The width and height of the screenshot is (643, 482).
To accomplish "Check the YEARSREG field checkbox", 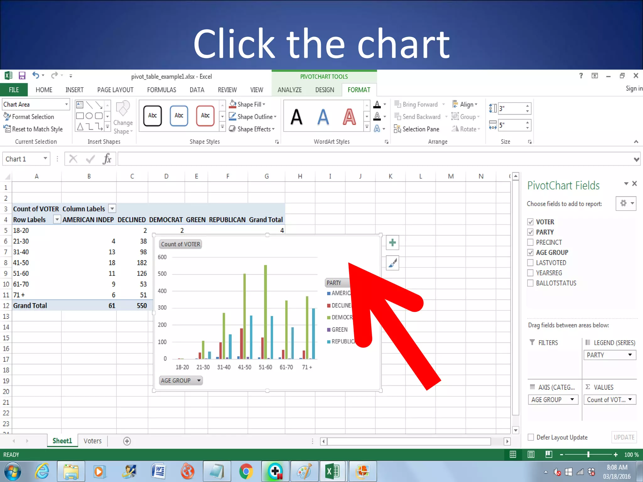I will [x=531, y=273].
